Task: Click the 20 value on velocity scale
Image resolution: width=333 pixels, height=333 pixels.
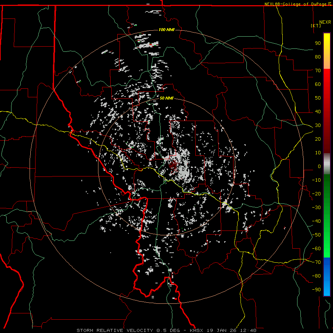Action: (x=318, y=139)
